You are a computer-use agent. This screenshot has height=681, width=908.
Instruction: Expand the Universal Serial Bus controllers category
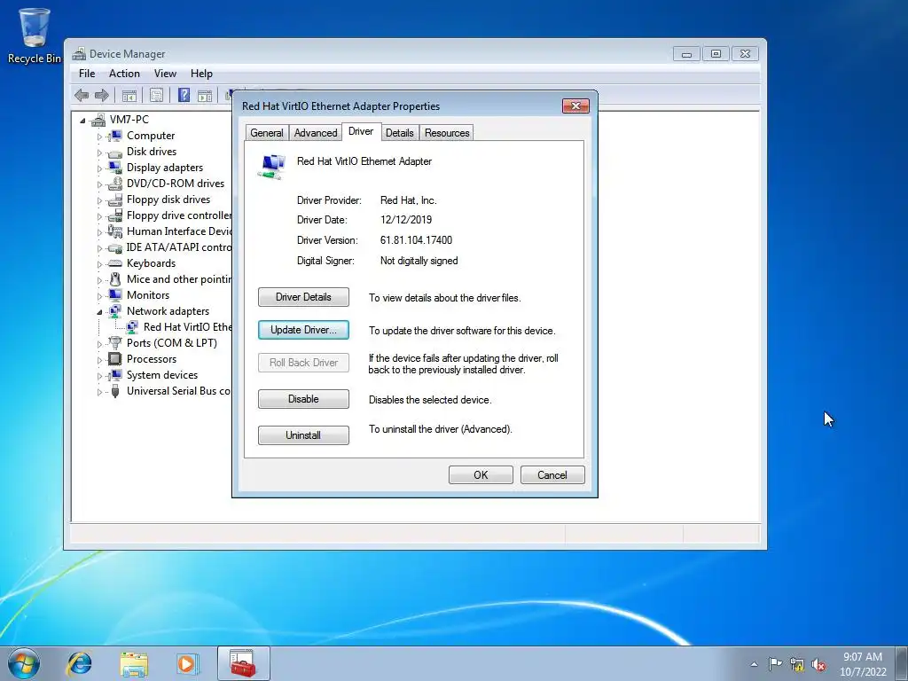(99, 392)
